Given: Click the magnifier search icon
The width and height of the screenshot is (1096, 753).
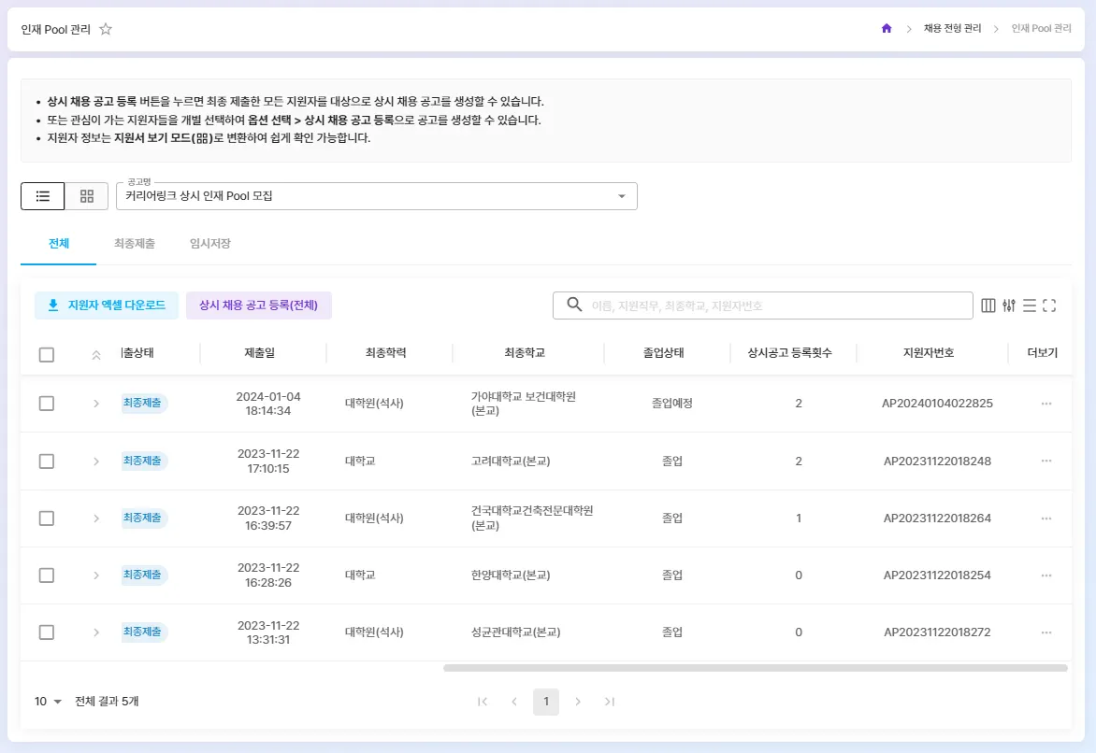Looking at the screenshot, I should (574, 305).
